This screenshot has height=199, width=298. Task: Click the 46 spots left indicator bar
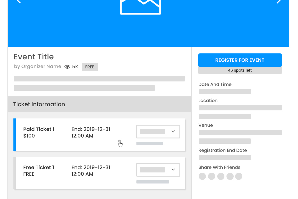click(x=240, y=70)
